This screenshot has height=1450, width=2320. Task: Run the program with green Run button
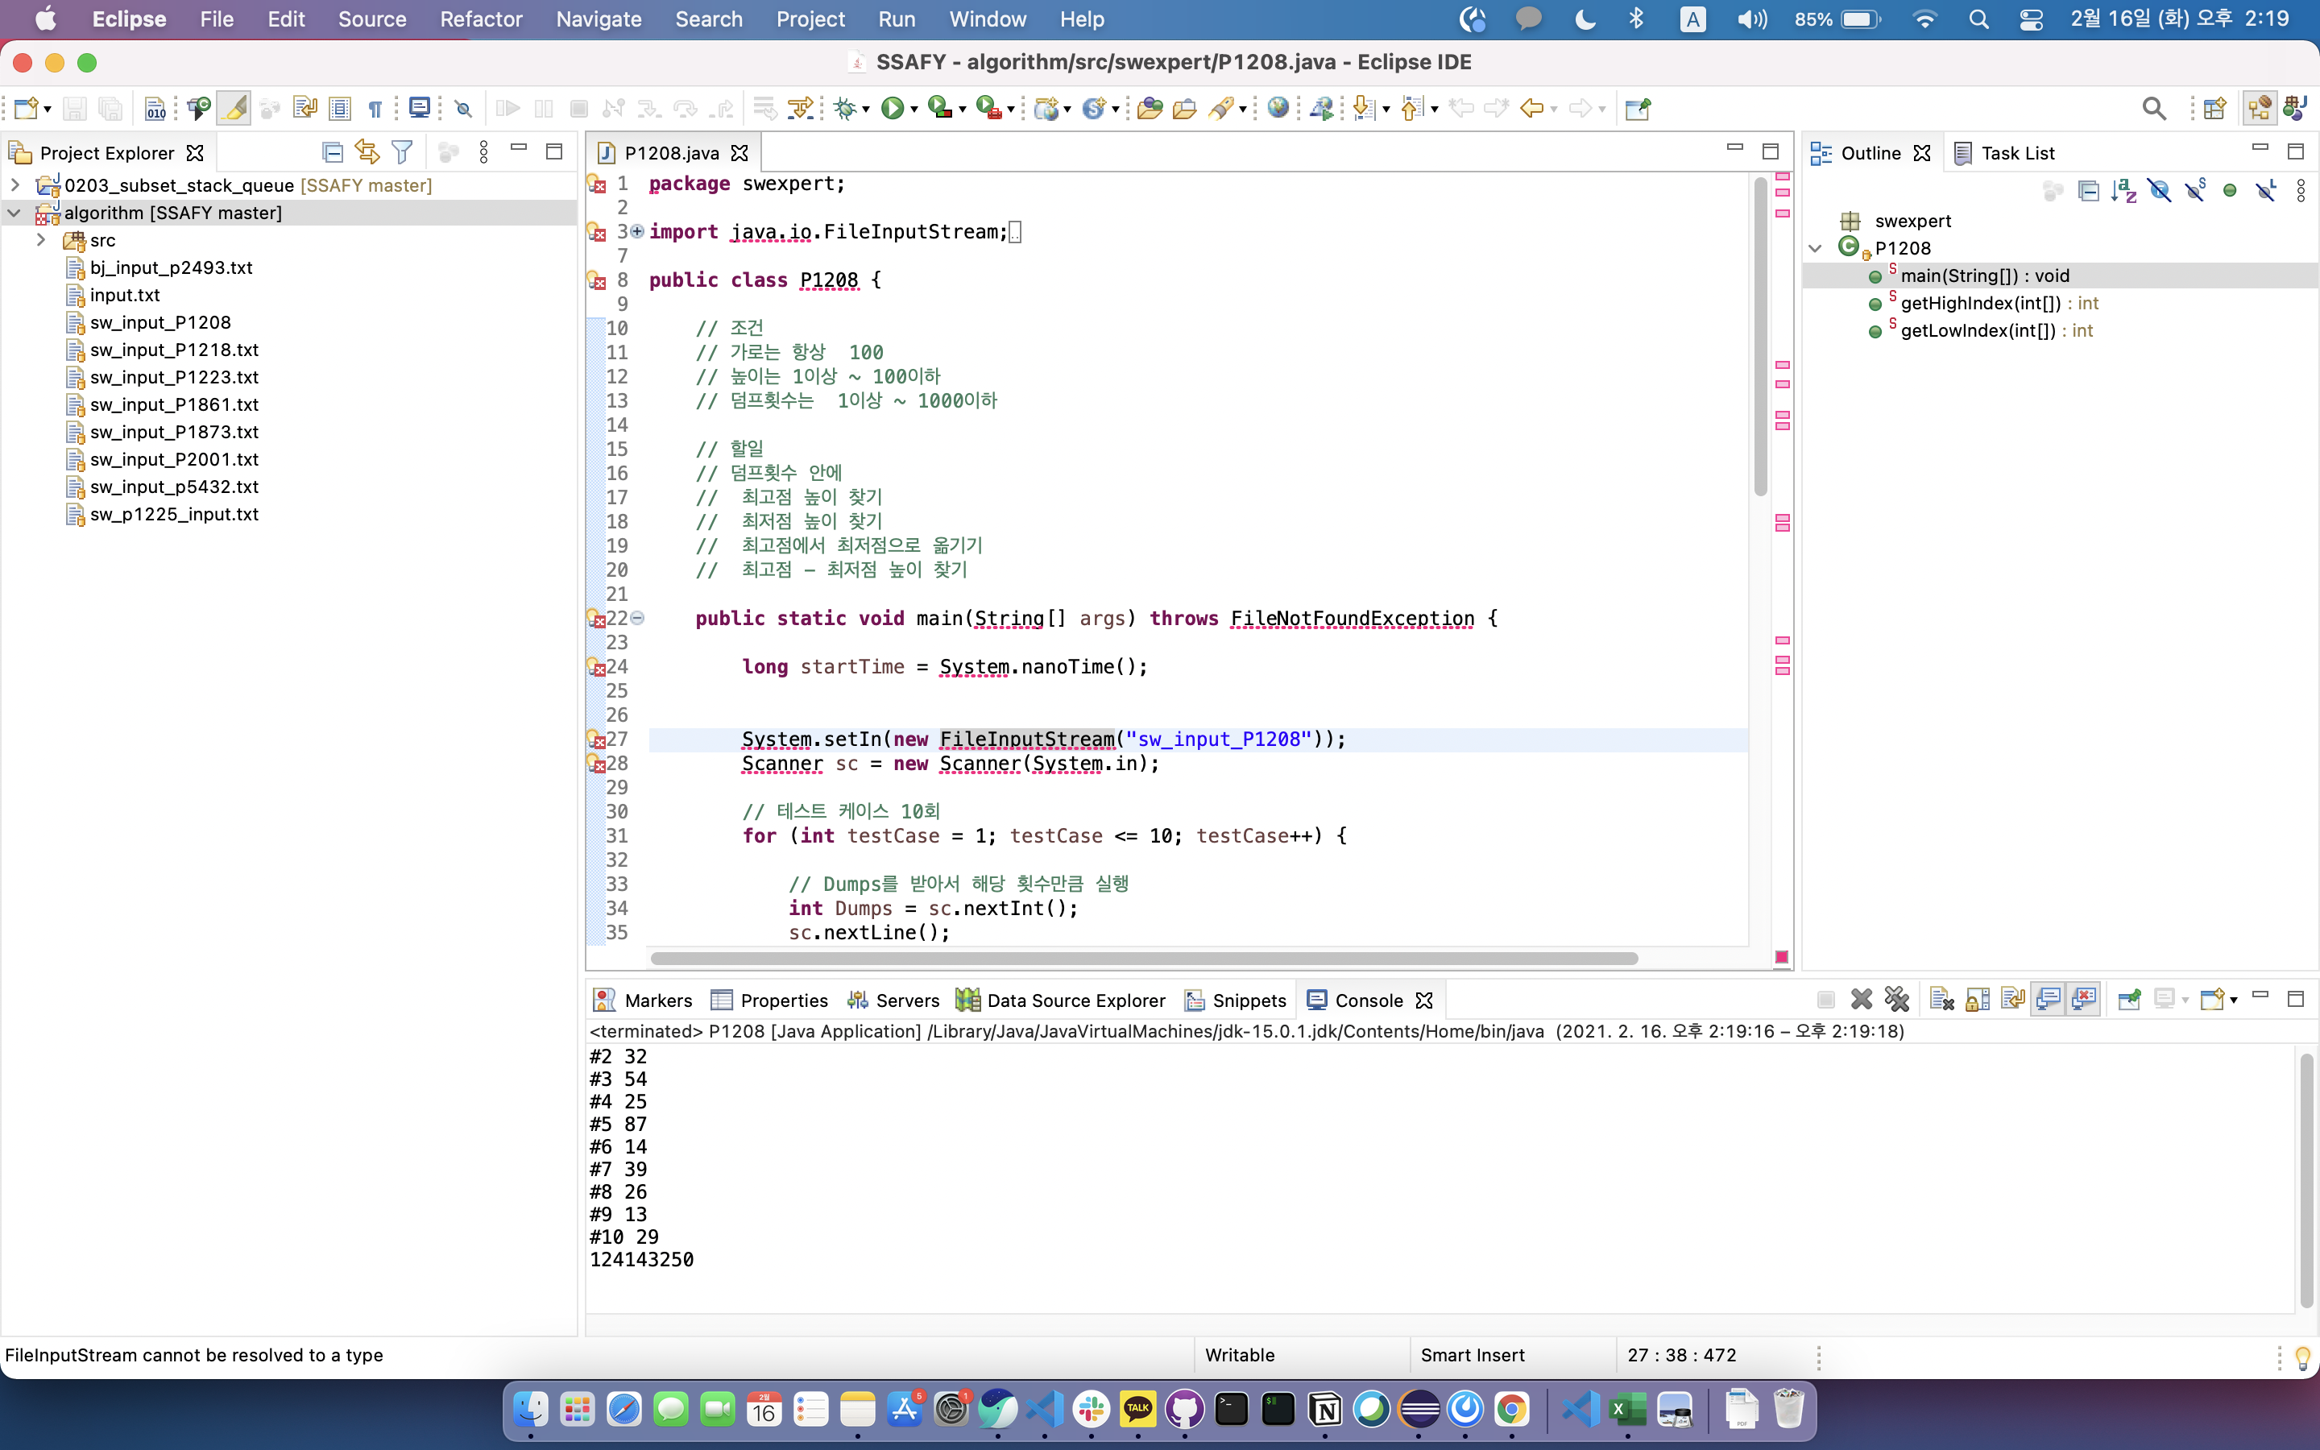tap(892, 109)
